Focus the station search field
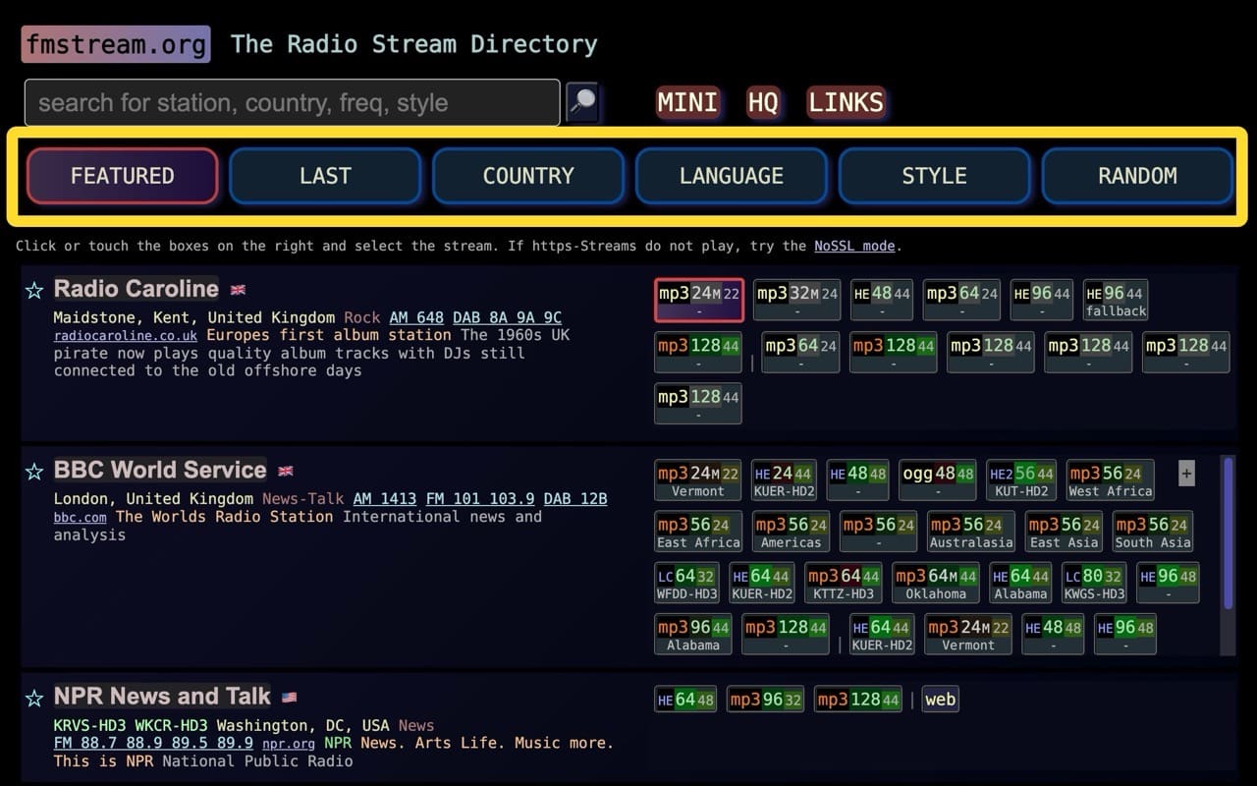The width and height of the screenshot is (1257, 786). pyautogui.click(x=292, y=102)
